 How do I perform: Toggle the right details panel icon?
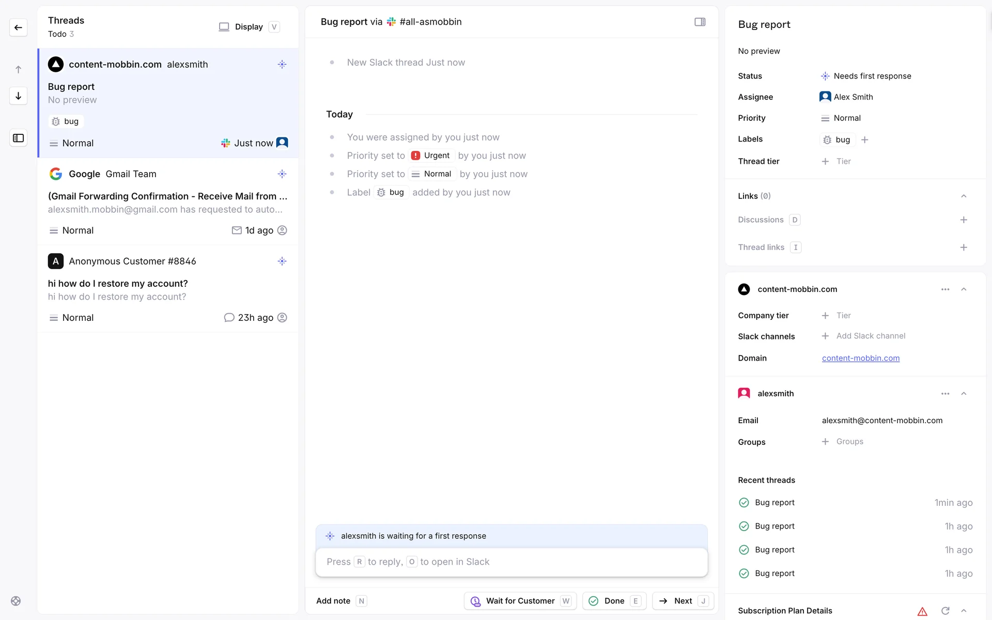pyautogui.click(x=700, y=22)
